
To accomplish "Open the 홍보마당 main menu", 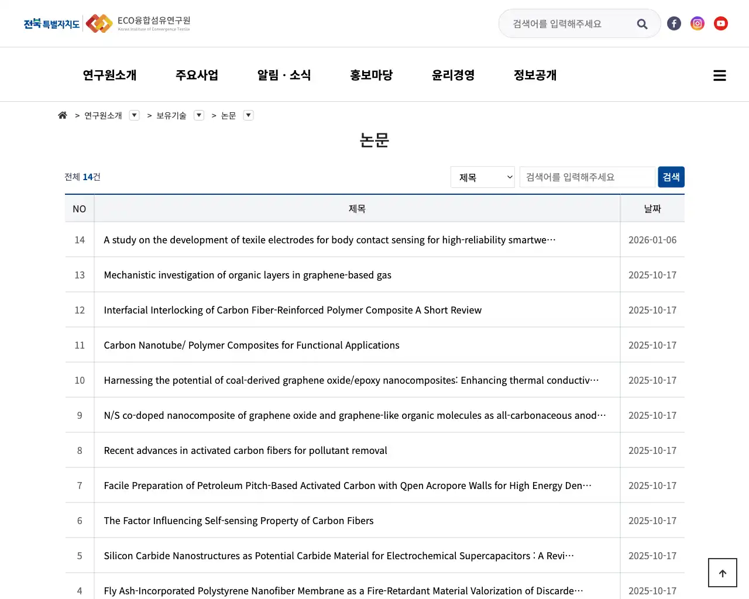I will click(372, 75).
